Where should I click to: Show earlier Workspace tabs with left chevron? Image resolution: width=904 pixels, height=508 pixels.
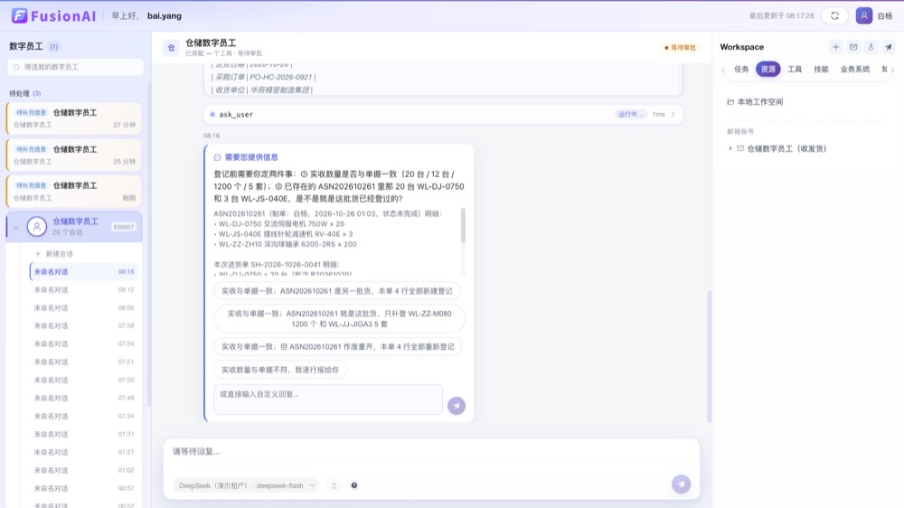[x=723, y=70]
